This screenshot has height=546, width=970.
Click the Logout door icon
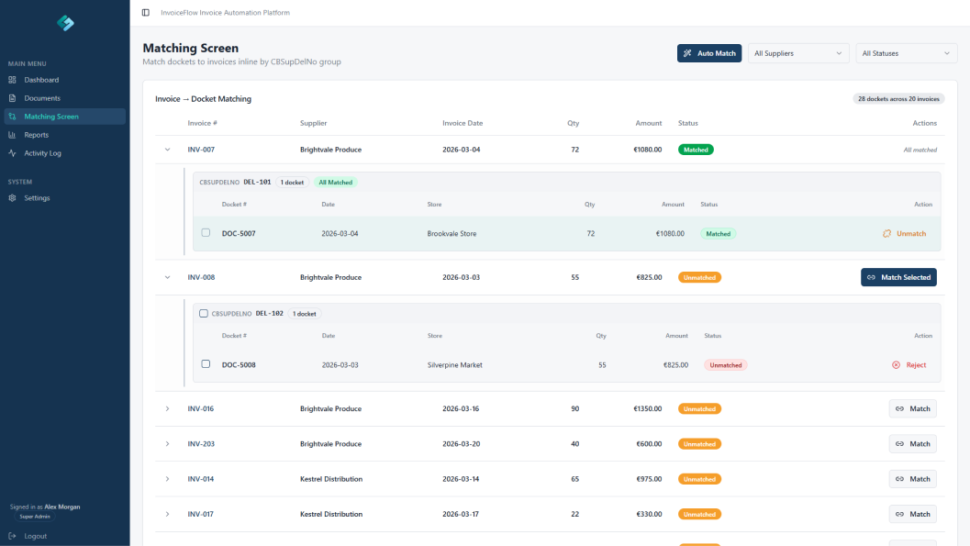pos(12,536)
